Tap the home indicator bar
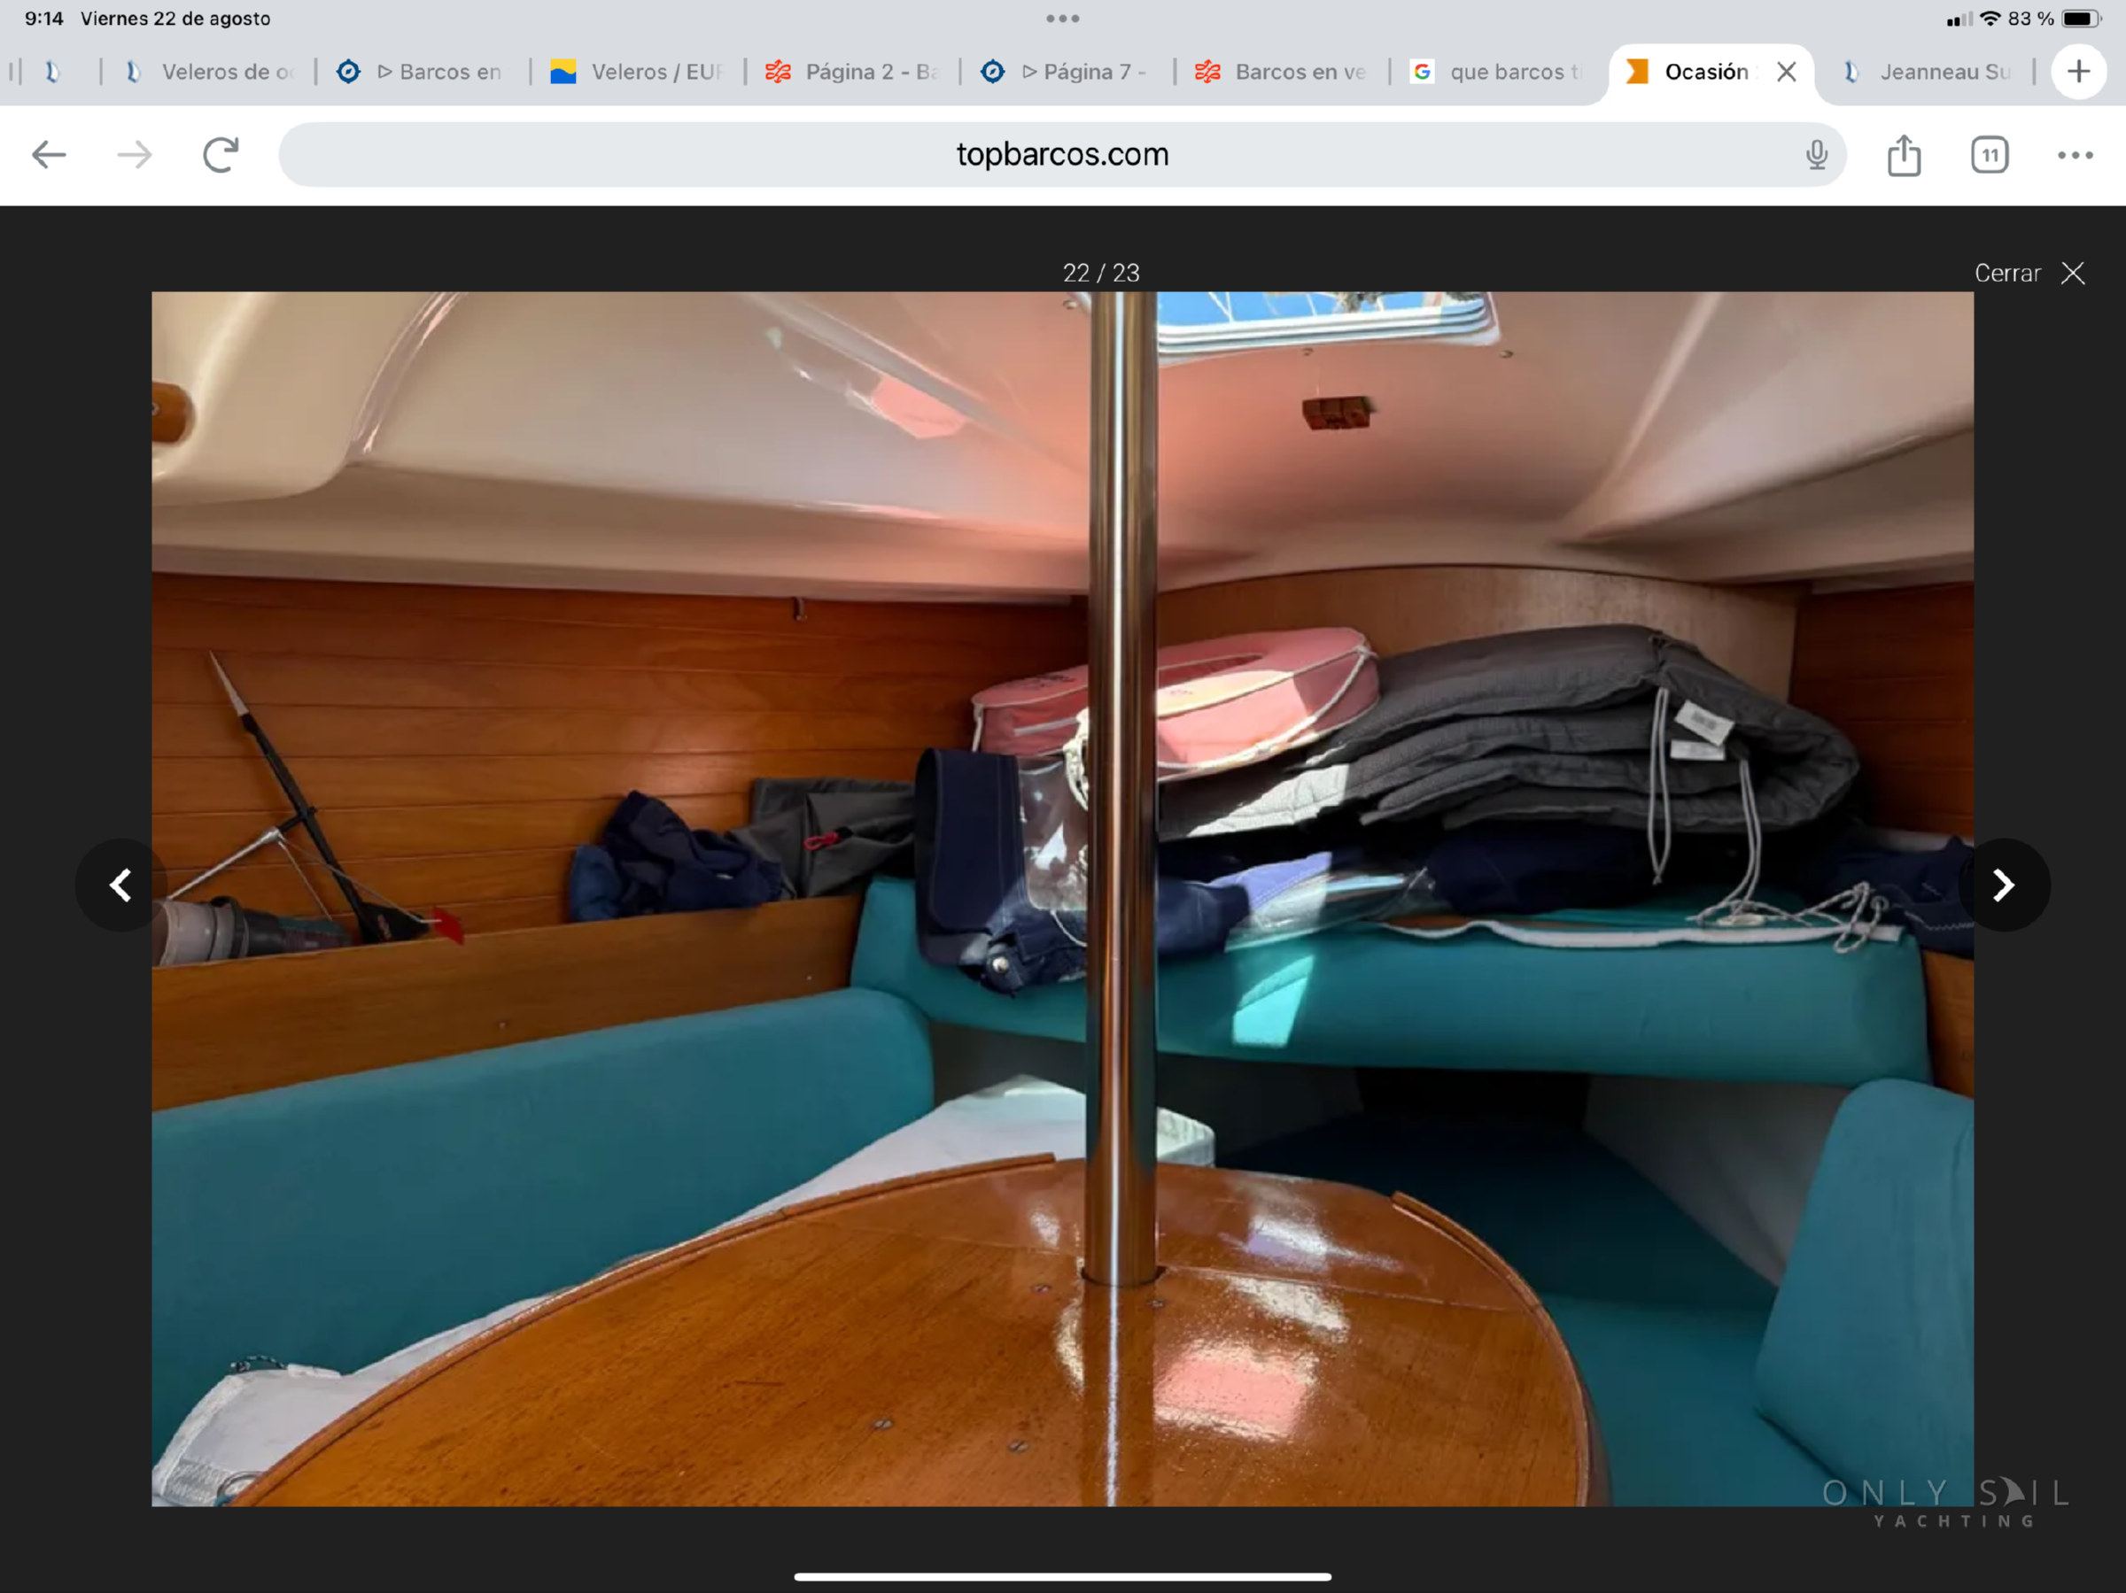Screen dimensions: 2126x1593 tap(1062, 1577)
